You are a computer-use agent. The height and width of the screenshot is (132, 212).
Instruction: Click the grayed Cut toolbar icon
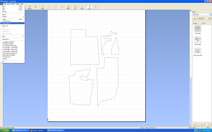tap(56, 7)
